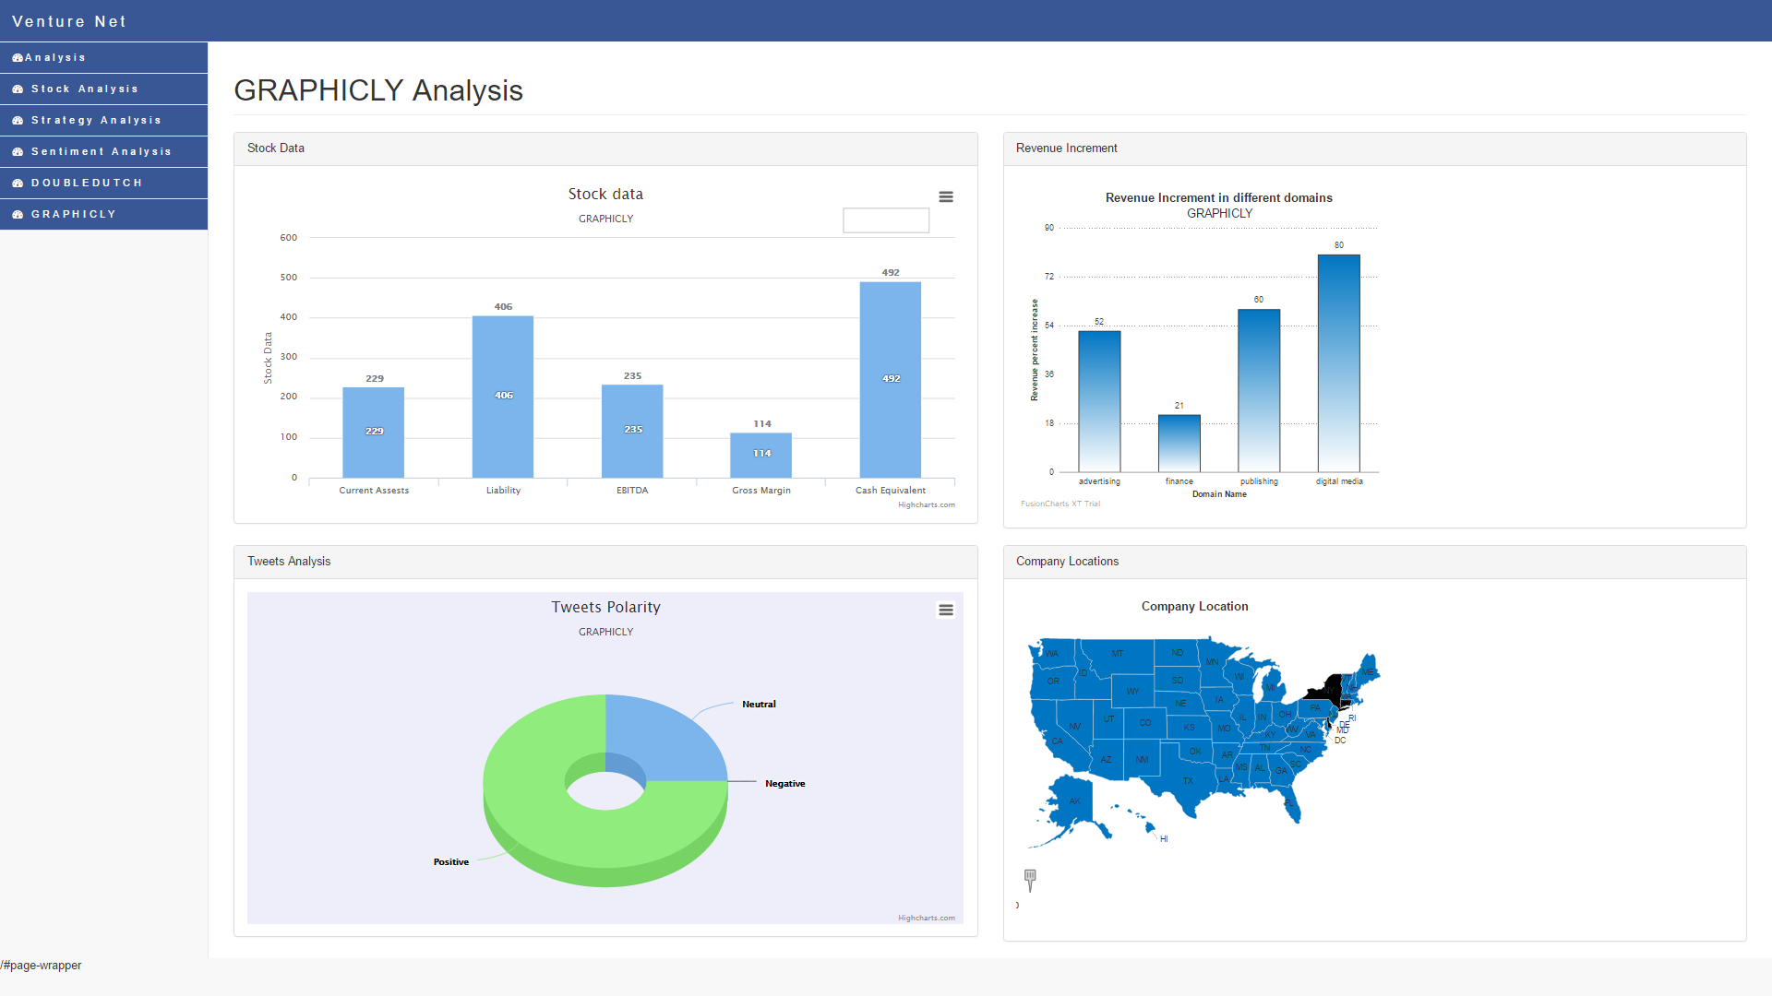The height and width of the screenshot is (996, 1772).
Task: Select DOUBLEDUTCH in the sidebar
Action: coord(87,184)
